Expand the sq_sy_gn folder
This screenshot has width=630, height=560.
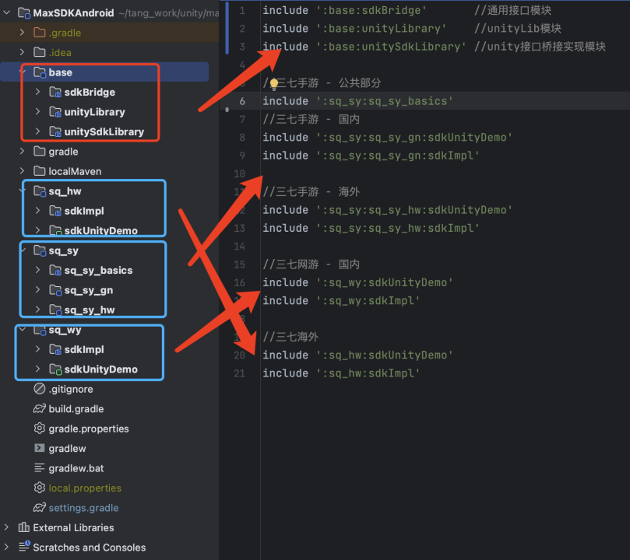point(37,289)
